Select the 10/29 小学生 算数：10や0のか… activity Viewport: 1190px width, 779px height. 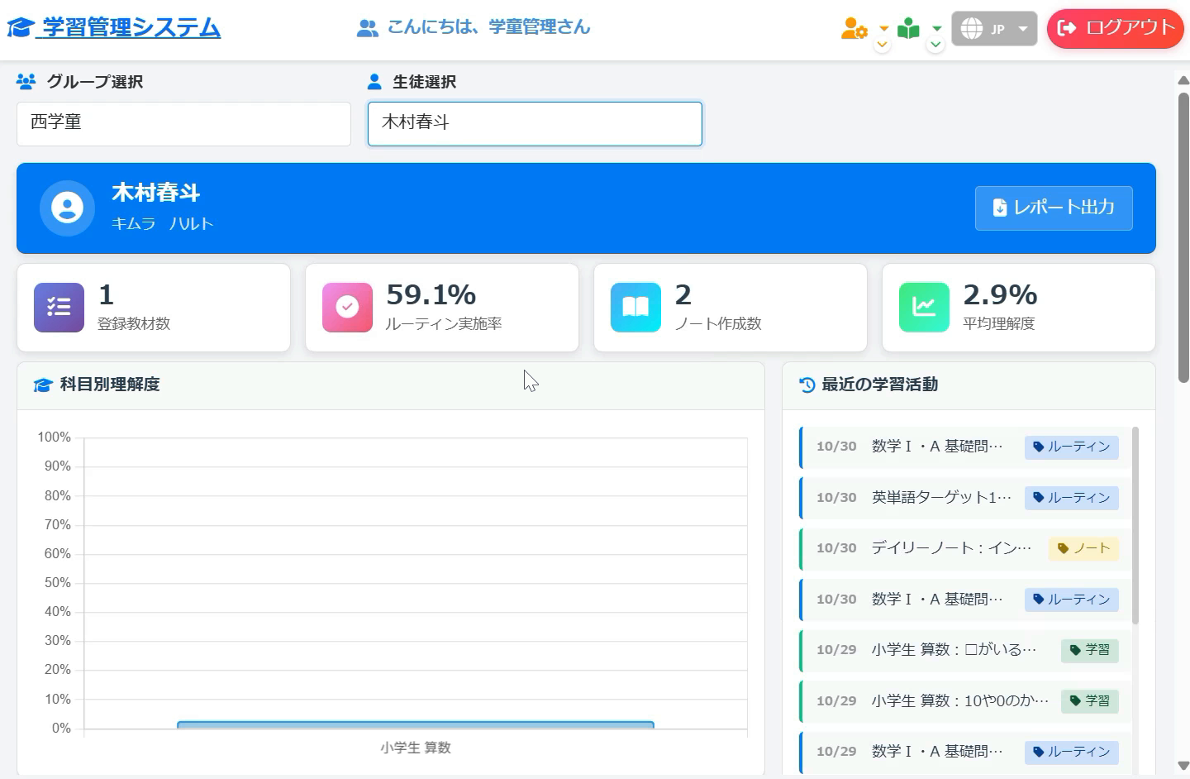click(x=964, y=701)
